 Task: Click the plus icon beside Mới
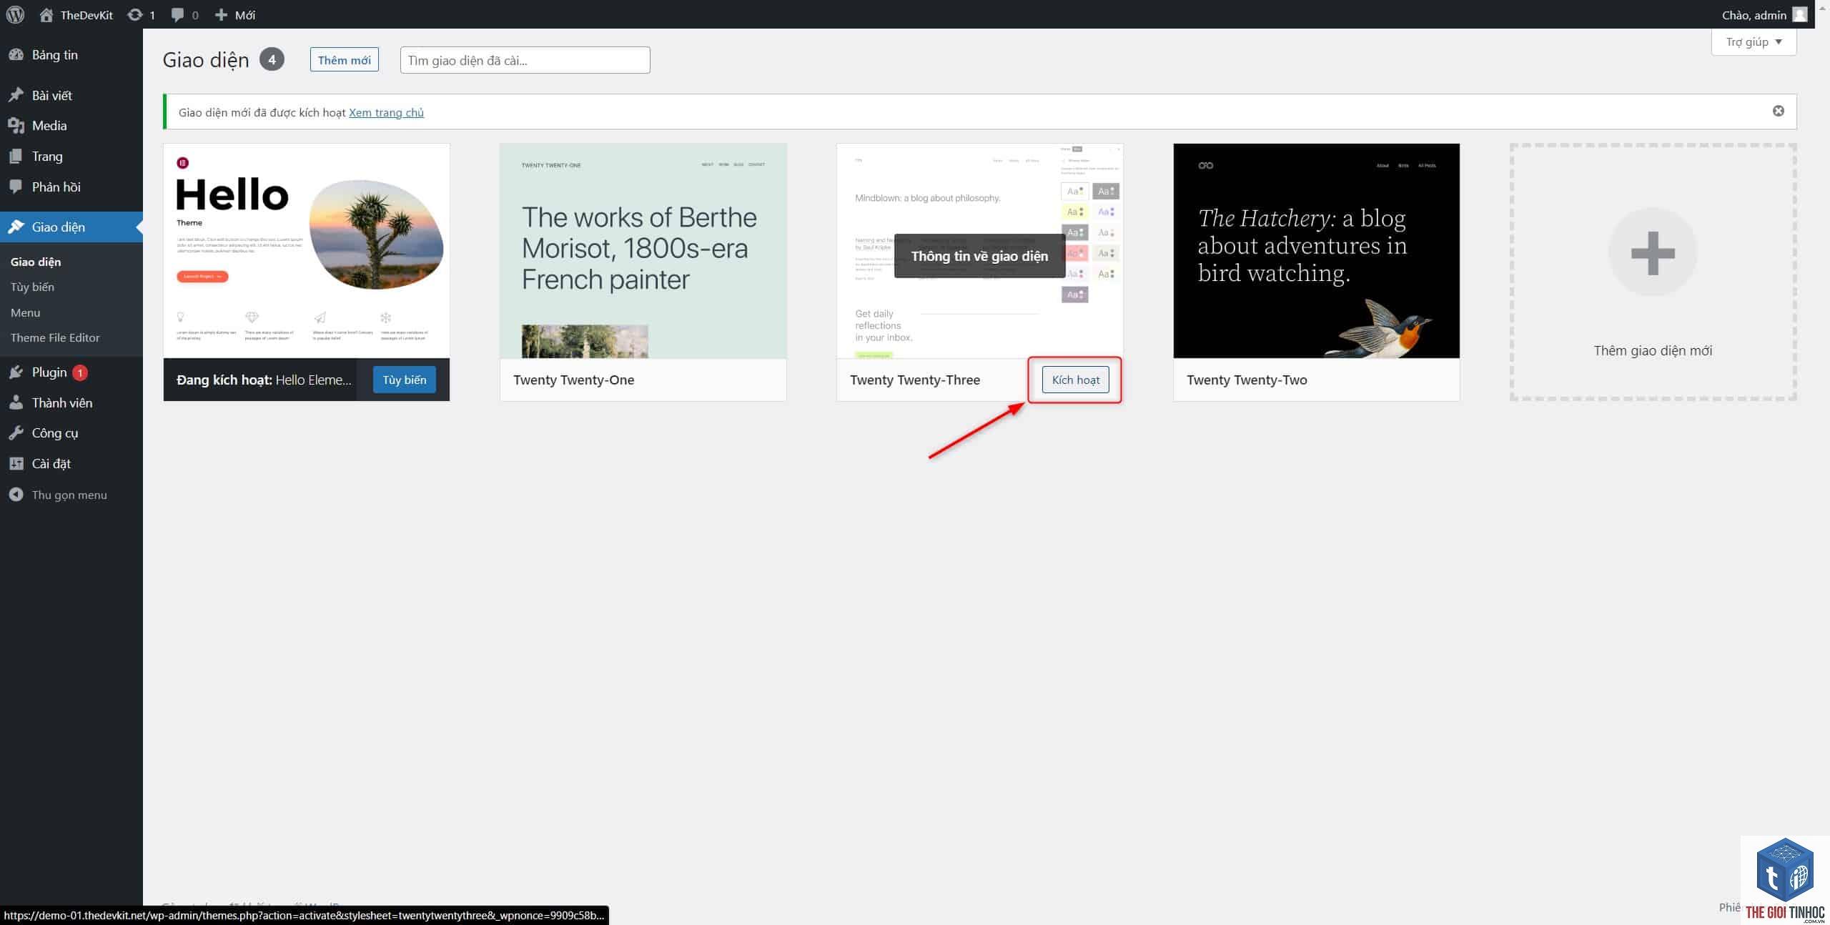coord(221,14)
